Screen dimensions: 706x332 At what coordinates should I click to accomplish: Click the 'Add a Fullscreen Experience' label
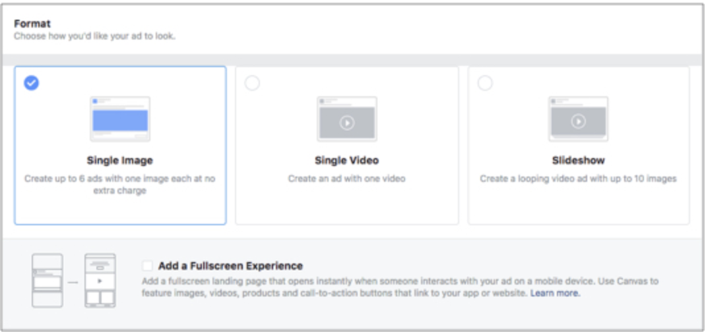point(230,266)
